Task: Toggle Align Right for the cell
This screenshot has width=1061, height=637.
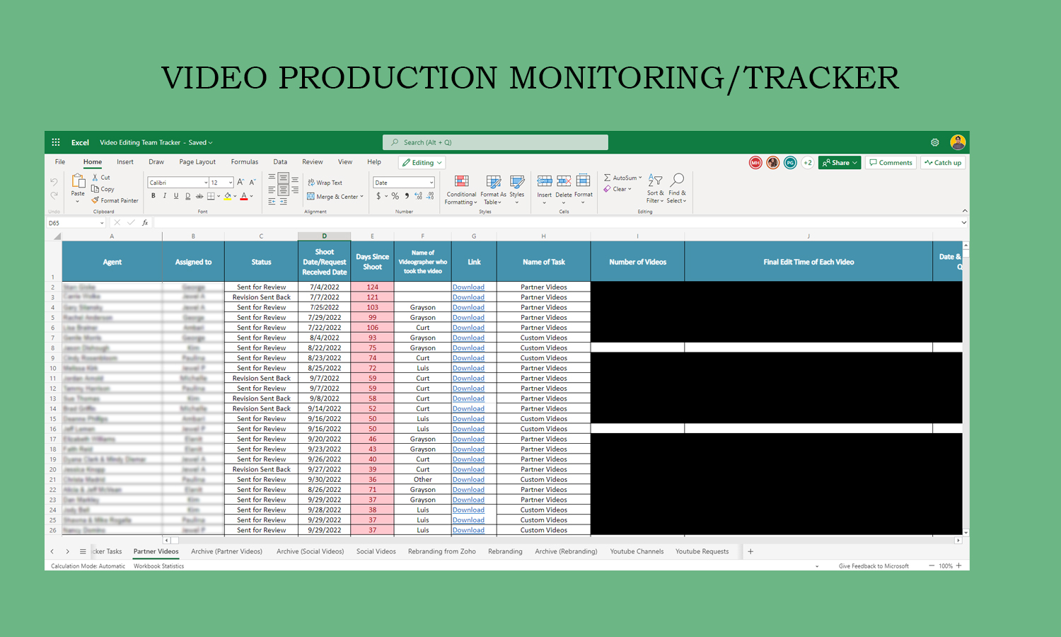Action: coord(295,190)
